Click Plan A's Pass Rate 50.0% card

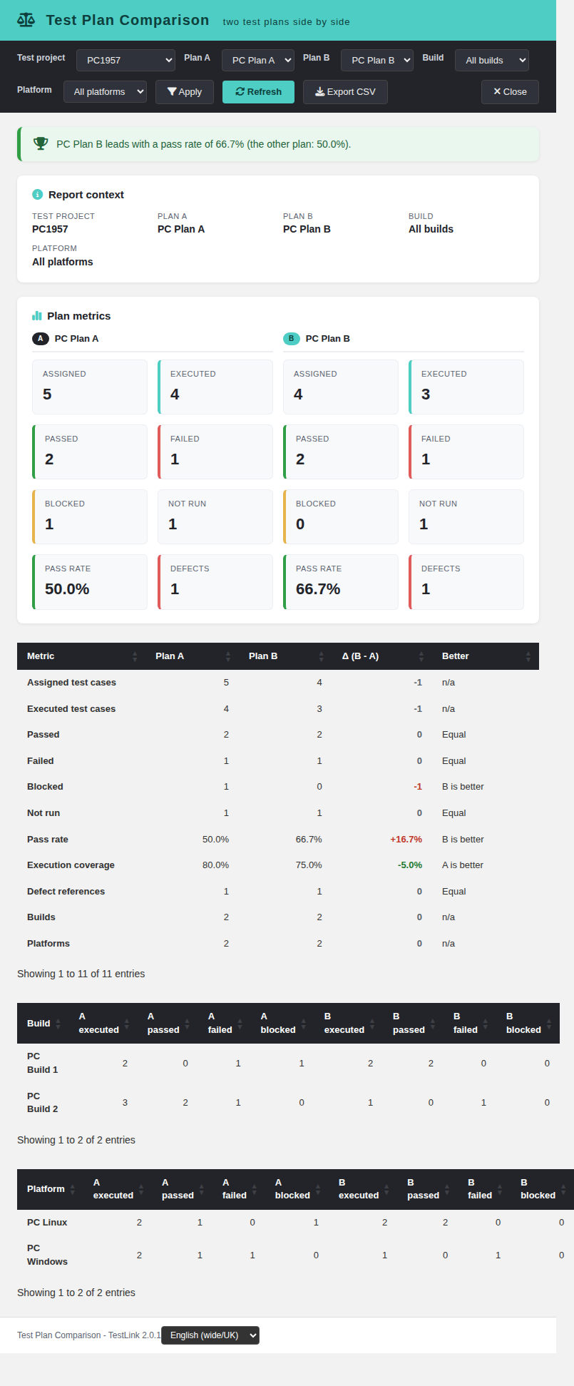coord(90,582)
